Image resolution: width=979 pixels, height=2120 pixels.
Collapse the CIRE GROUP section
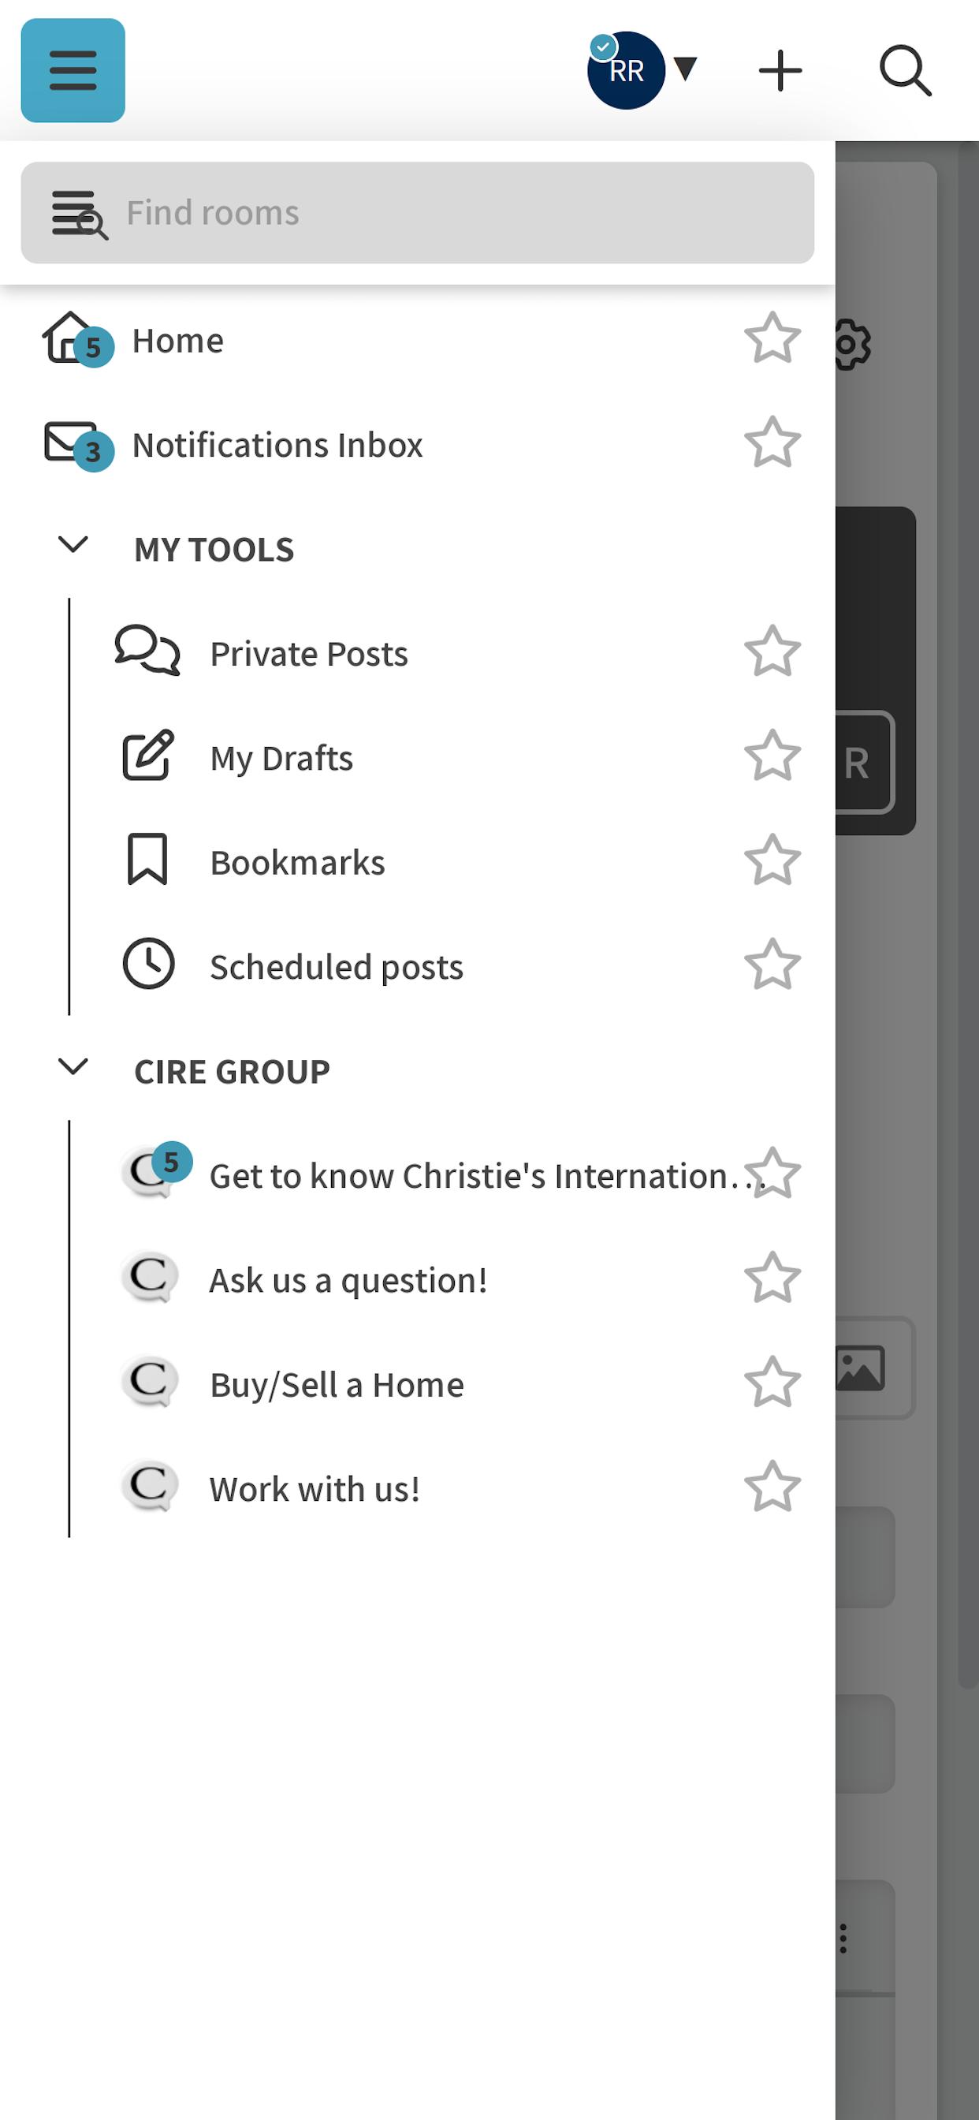coord(73,1067)
